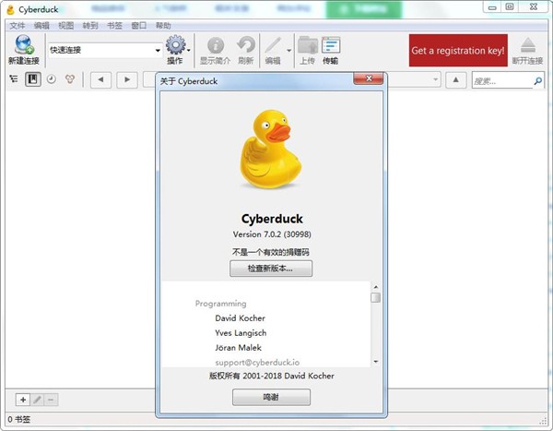Open the Action (操作) gear menu
Viewport: 553px width, 431px height.
coord(176,45)
